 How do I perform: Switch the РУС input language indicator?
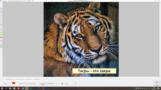pyautogui.click(x=149, y=88)
